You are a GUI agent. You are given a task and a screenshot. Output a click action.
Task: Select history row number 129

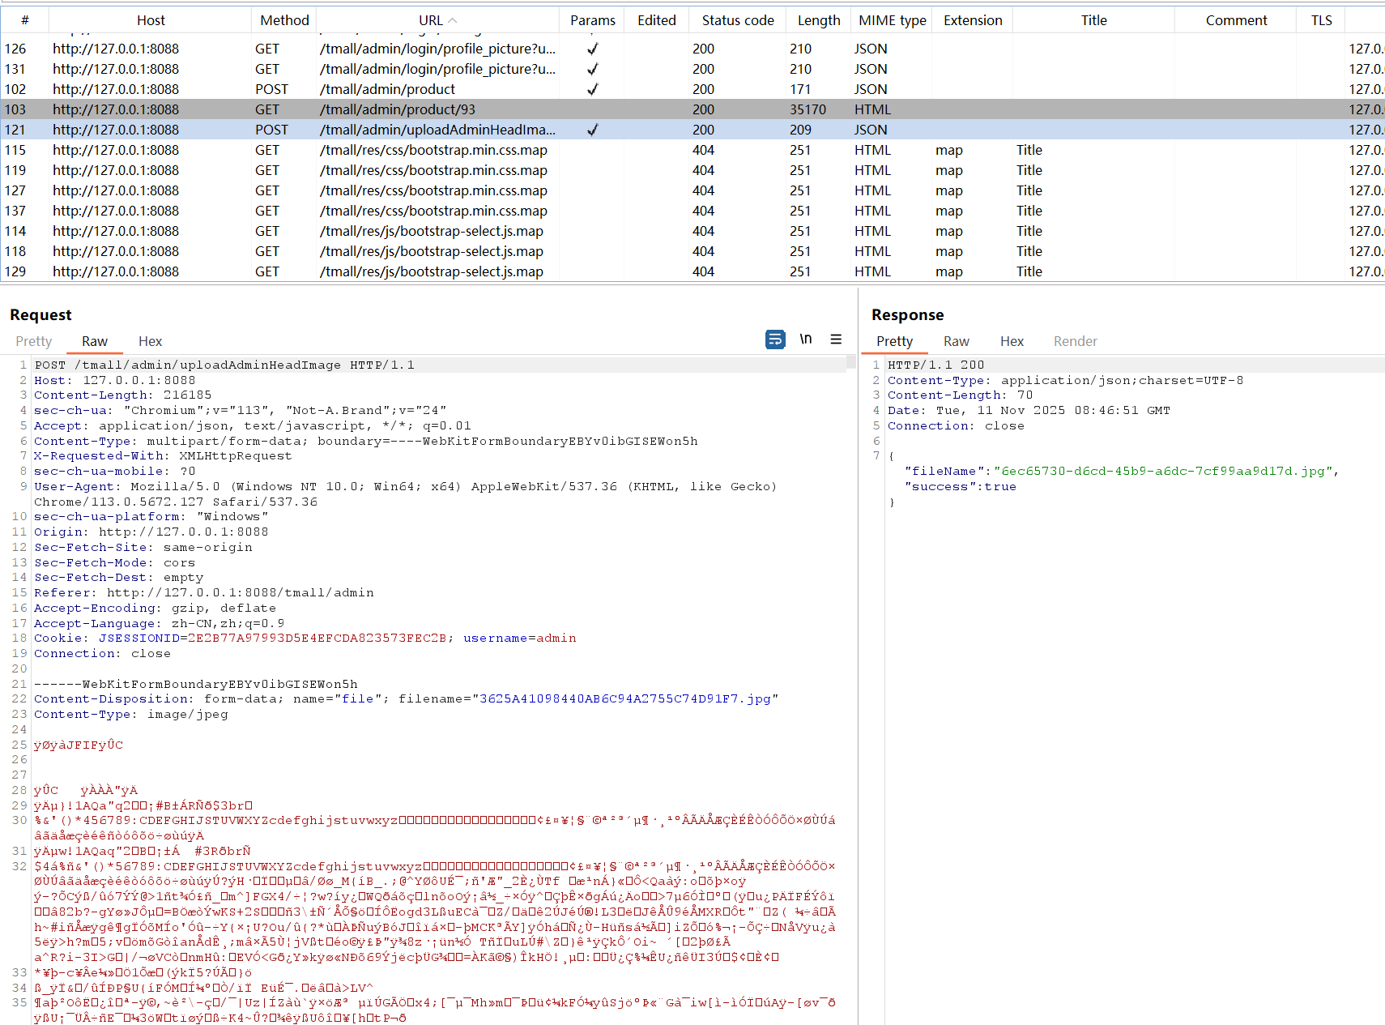(692, 271)
